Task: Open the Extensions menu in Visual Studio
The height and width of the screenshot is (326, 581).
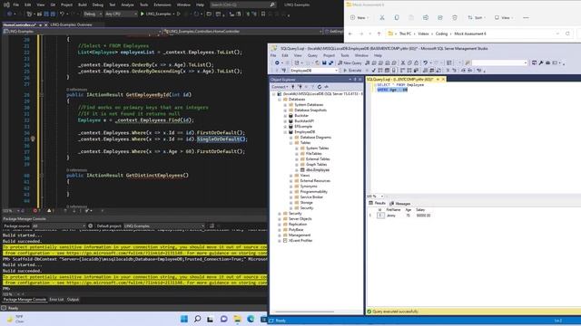Action: pyautogui.click(x=162, y=5)
